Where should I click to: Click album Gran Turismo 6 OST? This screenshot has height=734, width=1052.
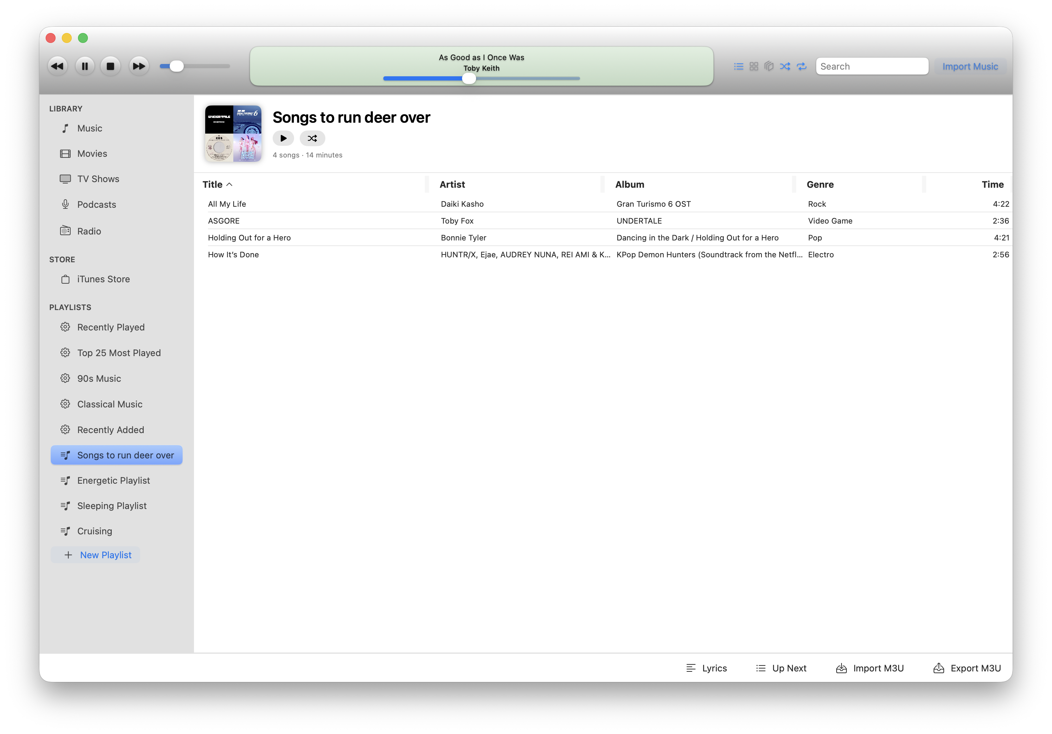(x=654, y=204)
